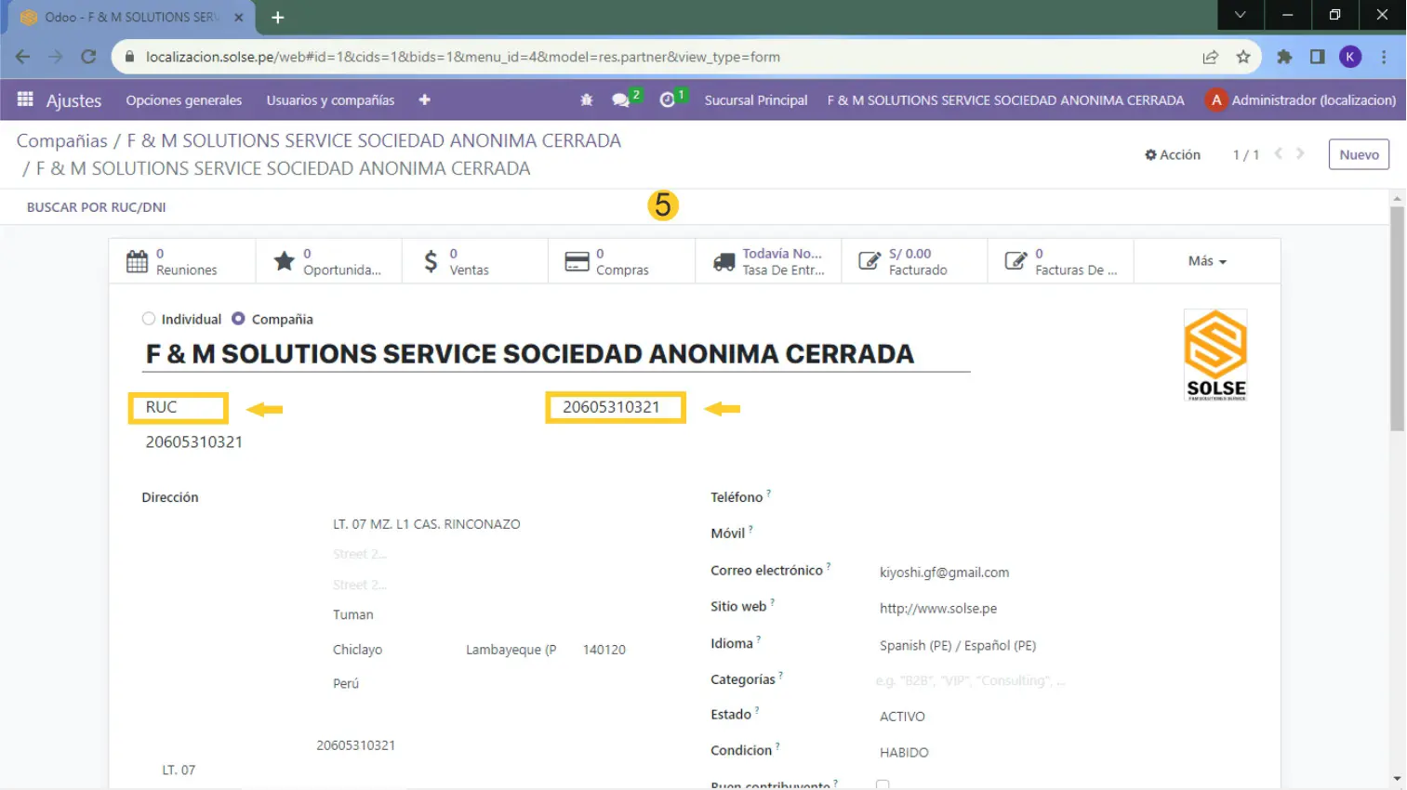1407x790 pixels.
Task: Open the Acción dropdown menu
Action: coord(1173,154)
